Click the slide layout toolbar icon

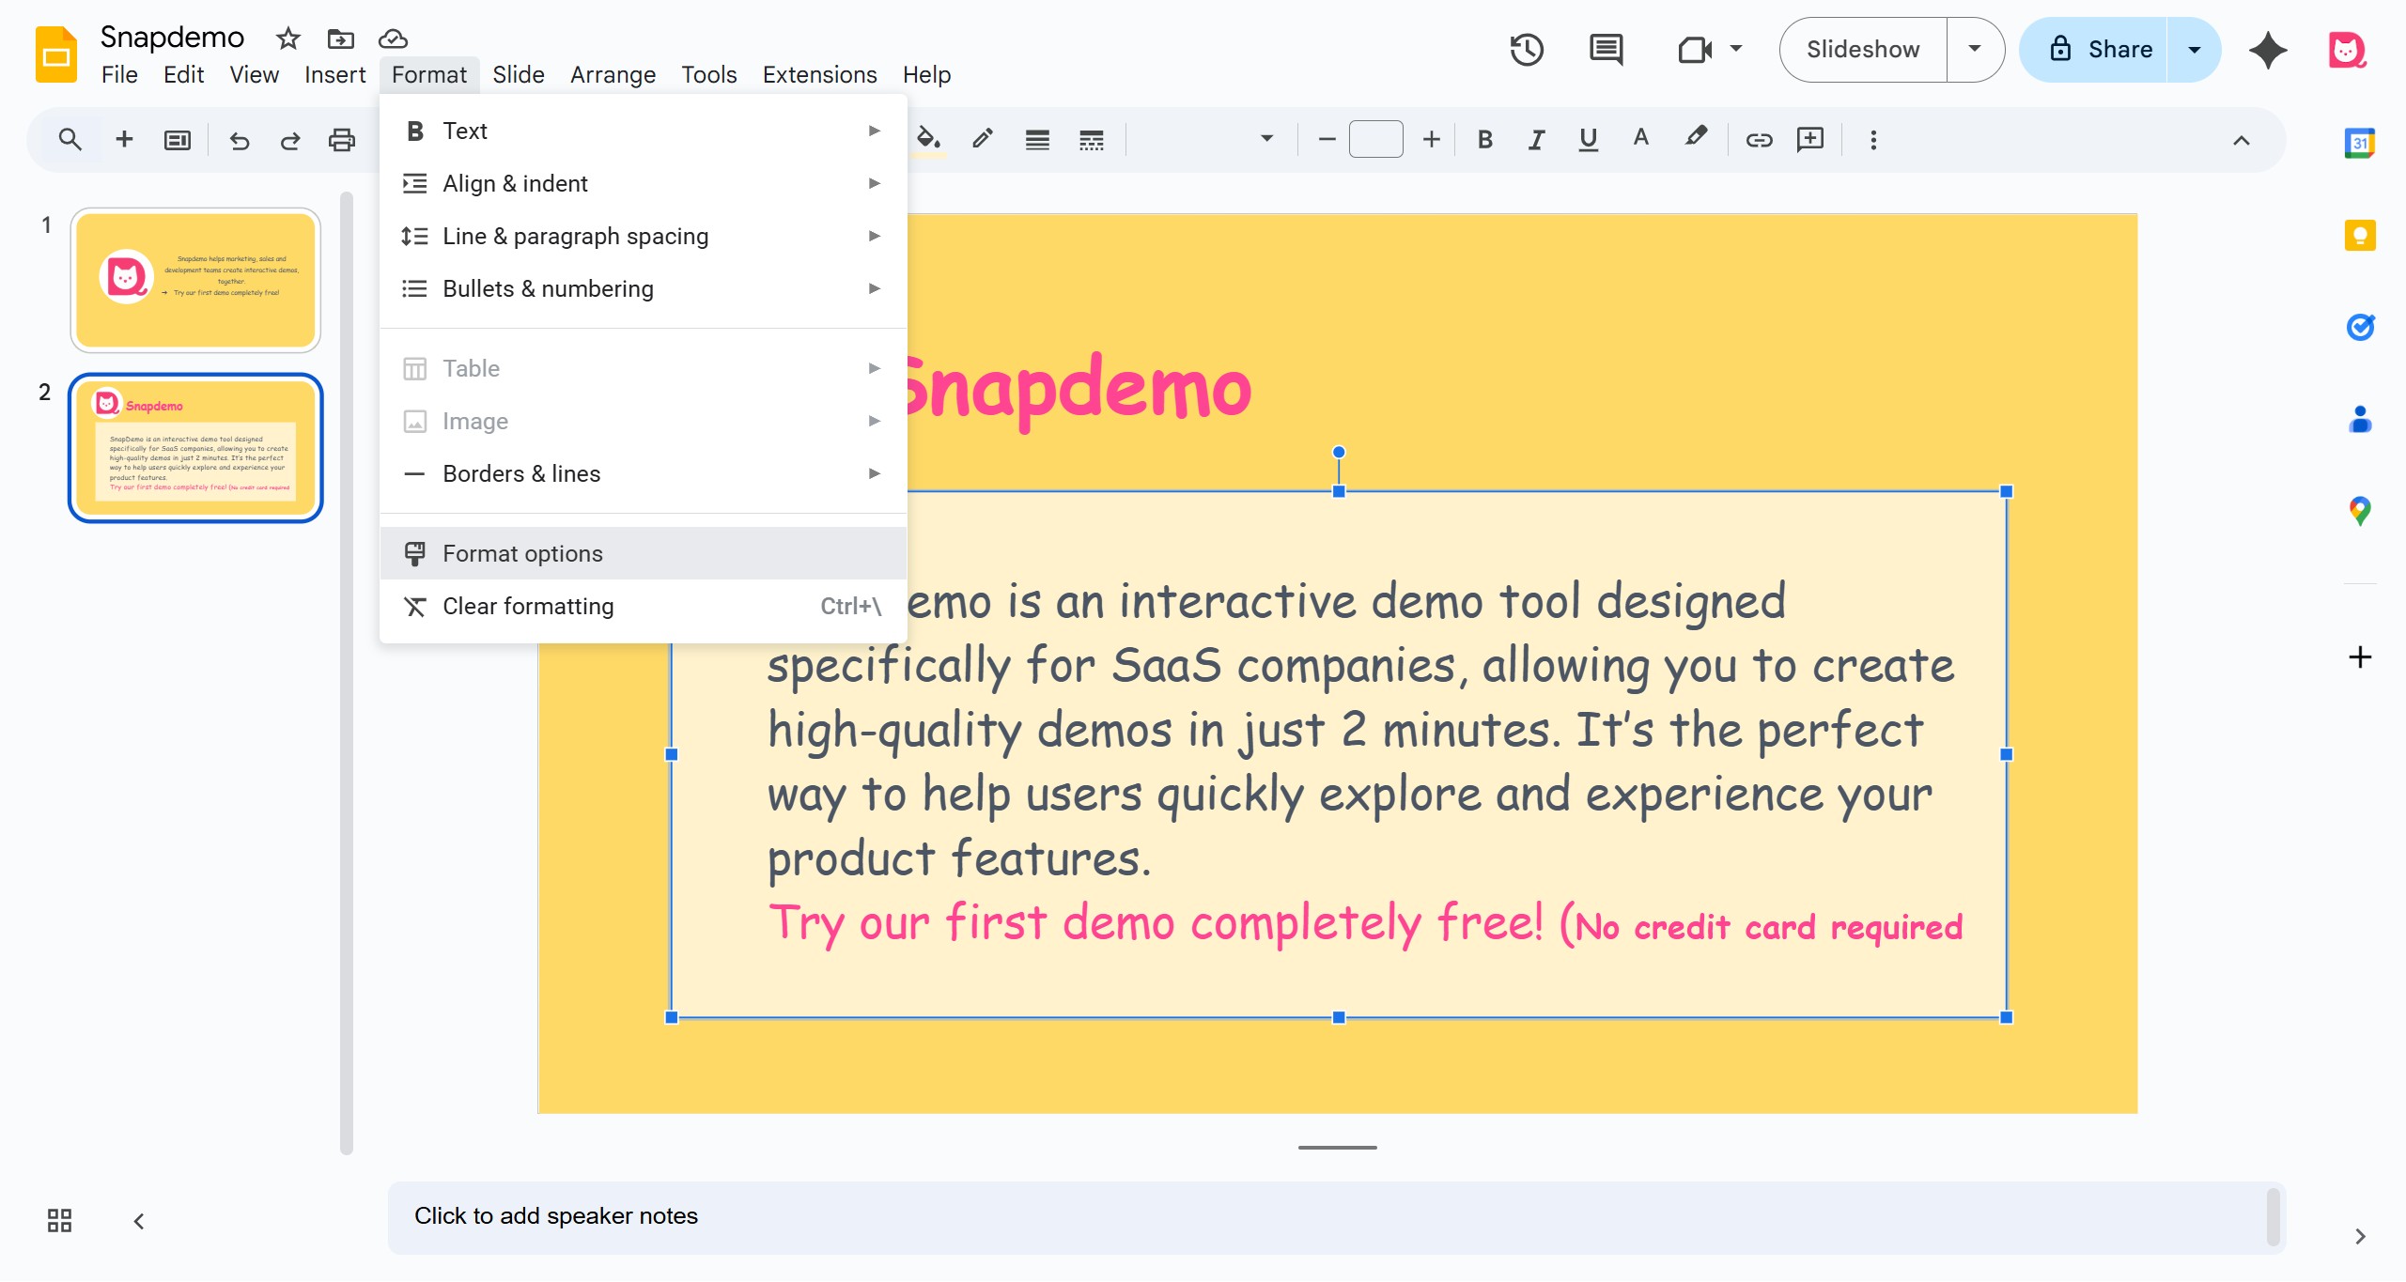tap(178, 140)
